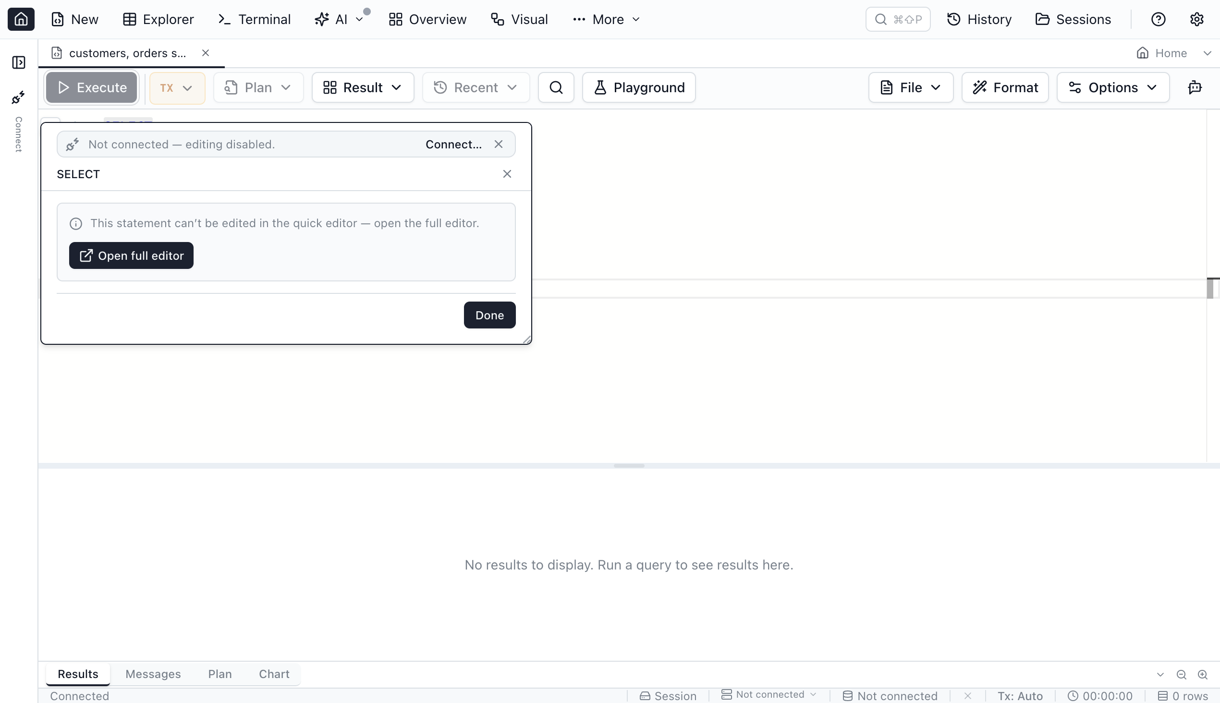
Task: Open the Options dropdown
Action: tap(1113, 87)
